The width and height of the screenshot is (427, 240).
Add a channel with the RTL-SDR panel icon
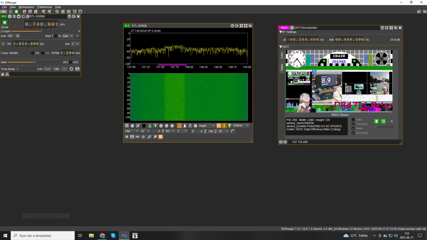(x=27, y=16)
